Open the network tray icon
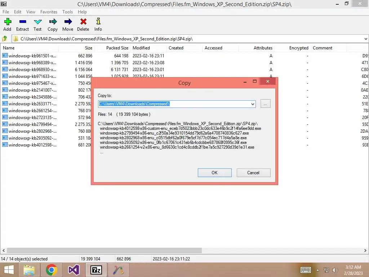Viewport: 369px width, 277px height. (326, 270)
